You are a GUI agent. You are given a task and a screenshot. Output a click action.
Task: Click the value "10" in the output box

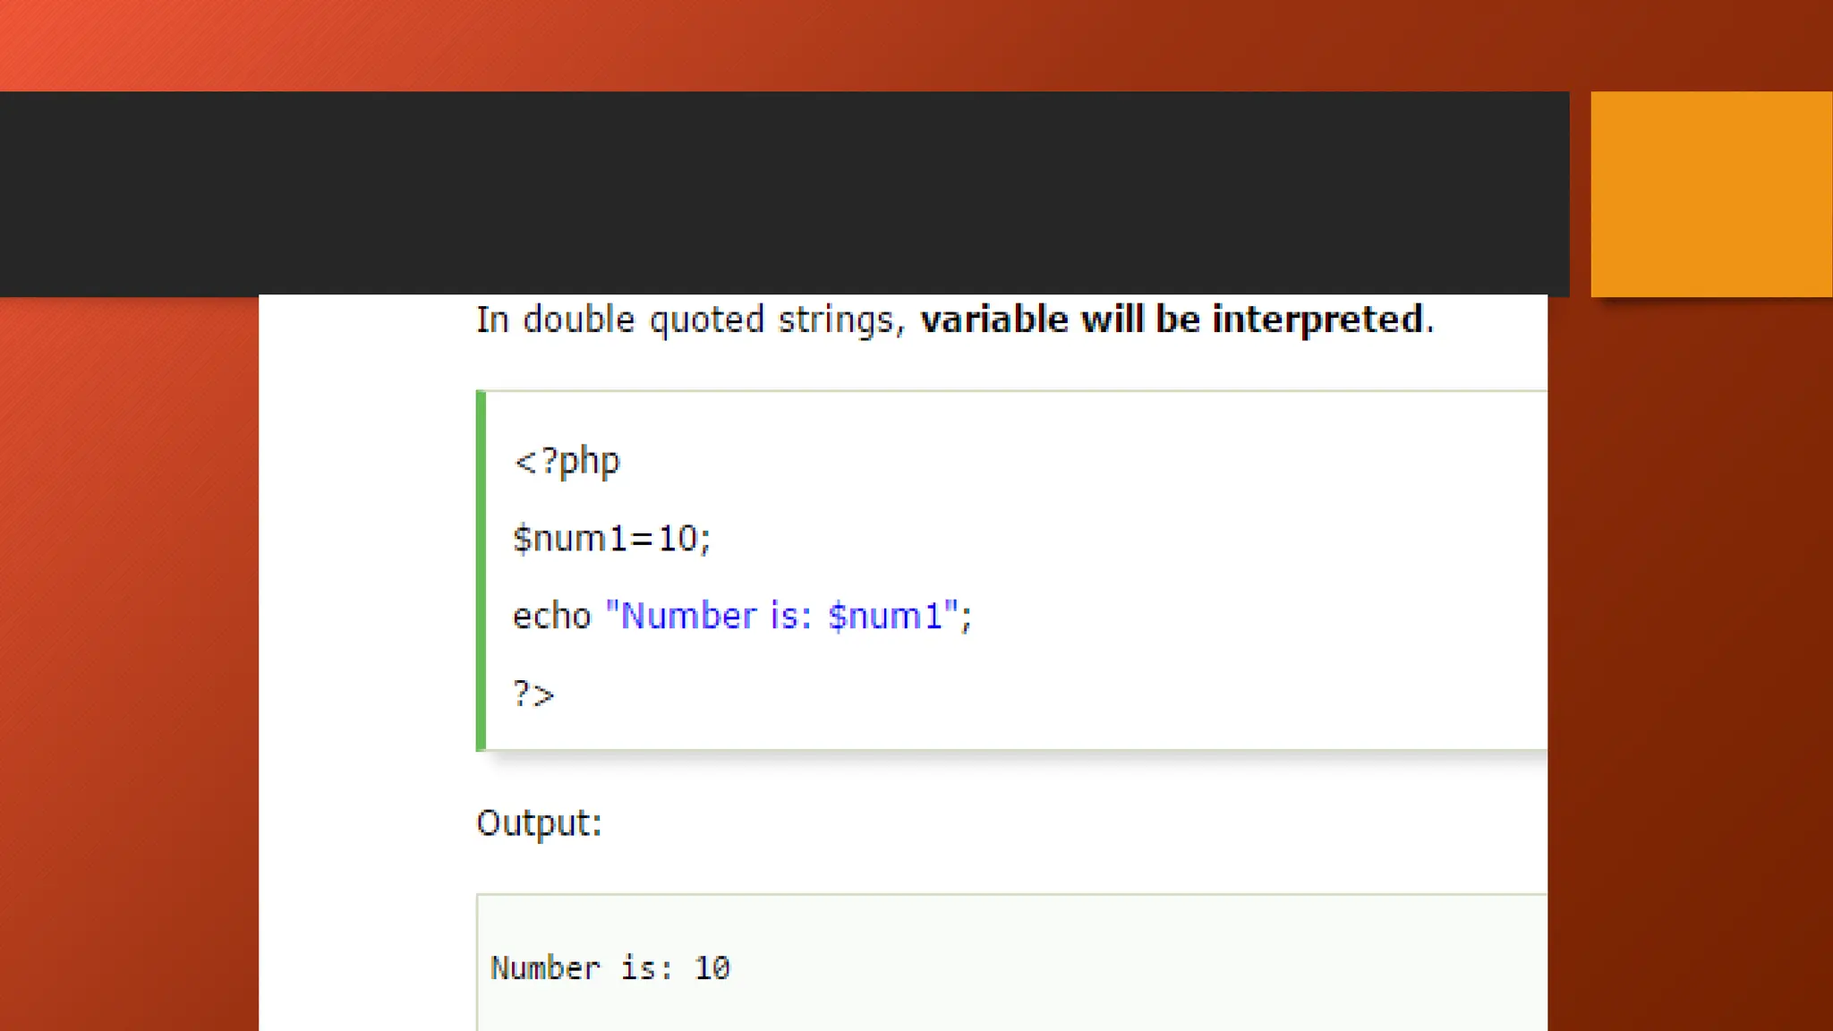(712, 968)
